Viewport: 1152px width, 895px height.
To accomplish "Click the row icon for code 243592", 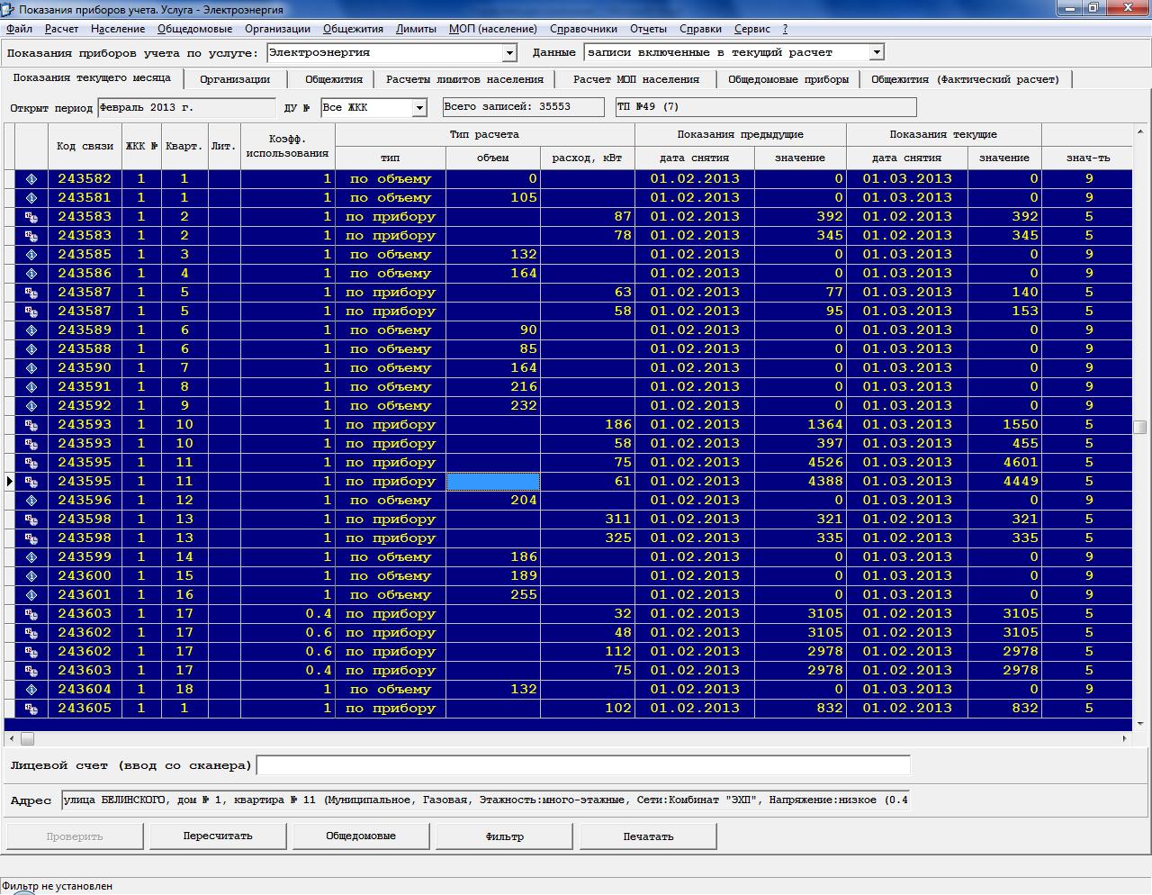I will (31, 406).
